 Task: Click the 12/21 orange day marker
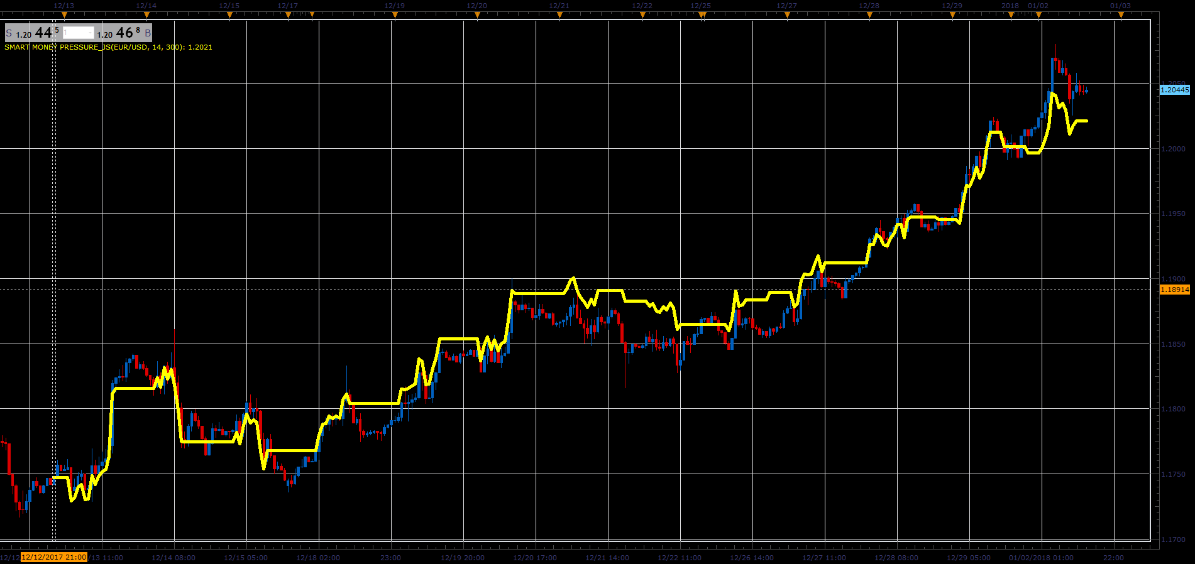point(559,16)
